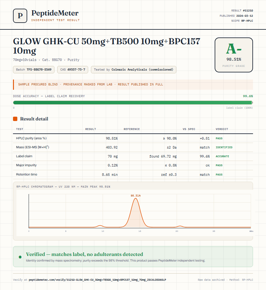Click the PeptideMeter P logo icon
The width and height of the screenshot is (266, 290).
pos(20,16)
